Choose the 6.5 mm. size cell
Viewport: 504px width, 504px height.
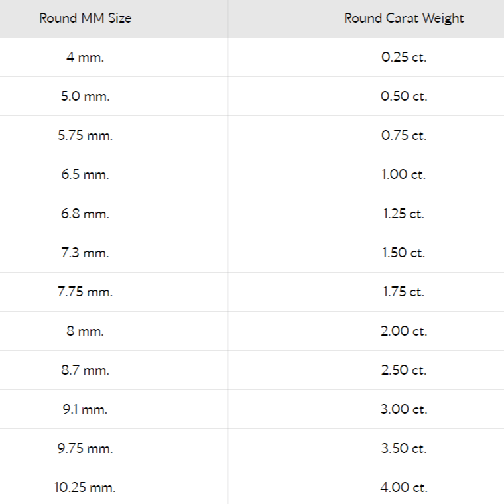85,174
